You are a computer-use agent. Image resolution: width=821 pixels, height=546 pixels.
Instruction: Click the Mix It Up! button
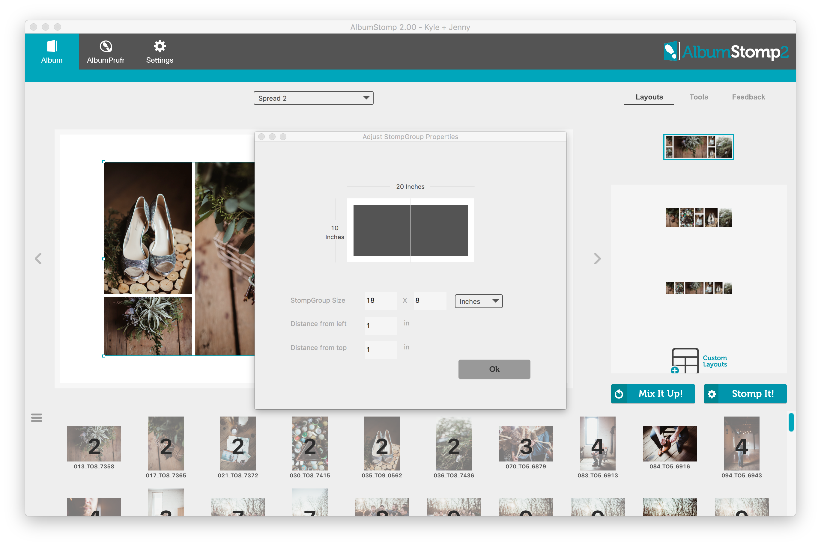click(x=653, y=394)
